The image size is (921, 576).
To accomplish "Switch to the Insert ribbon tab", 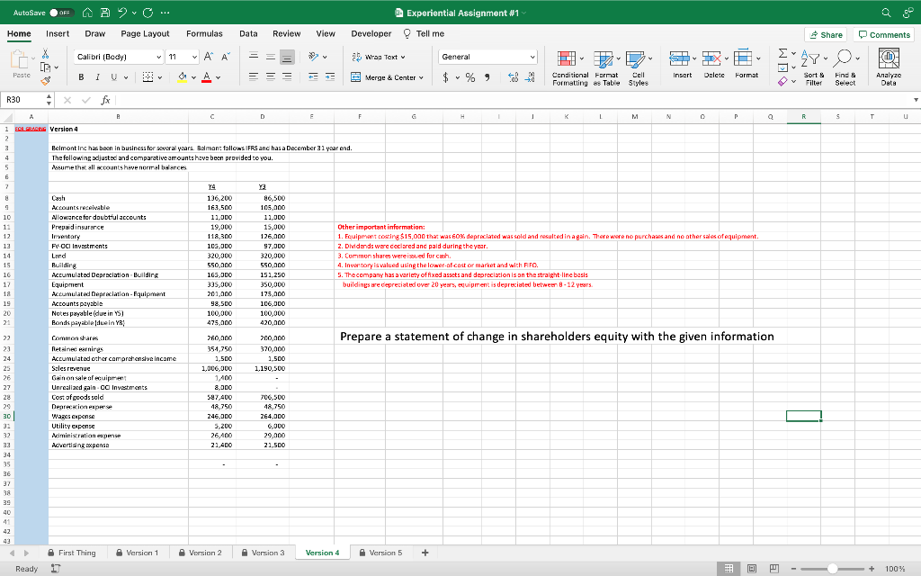I will point(58,34).
